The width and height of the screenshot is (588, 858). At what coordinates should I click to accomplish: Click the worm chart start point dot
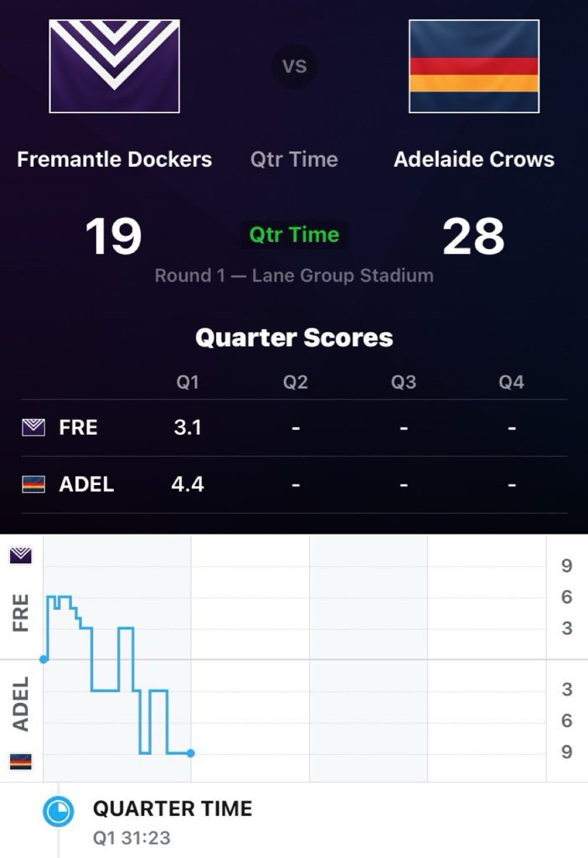44,659
